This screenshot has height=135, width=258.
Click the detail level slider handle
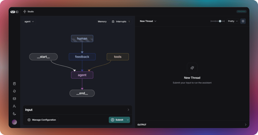coord(220,21)
